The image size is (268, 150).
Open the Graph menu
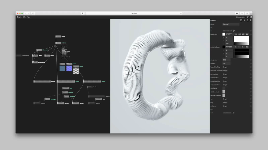point(19,17)
